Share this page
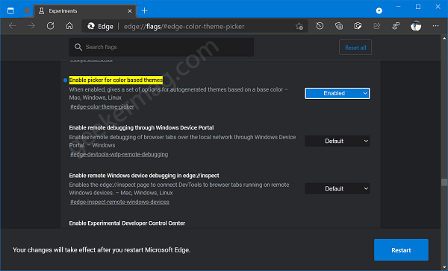448x271 pixels. pyautogui.click(x=377, y=26)
